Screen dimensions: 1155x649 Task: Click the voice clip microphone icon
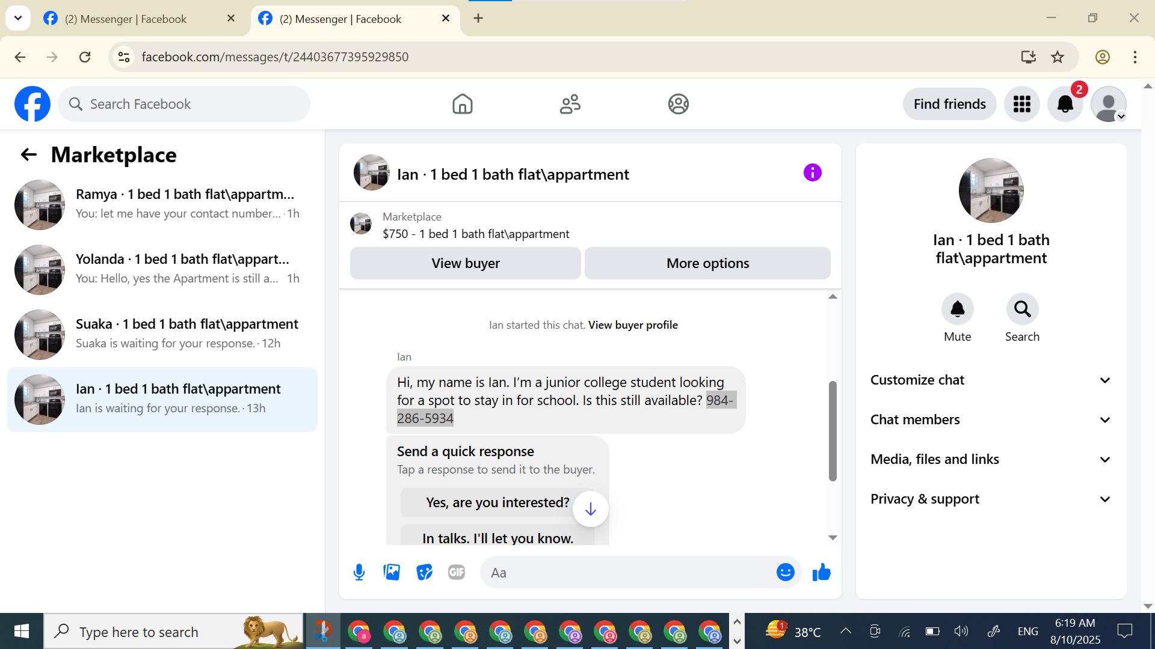(359, 573)
